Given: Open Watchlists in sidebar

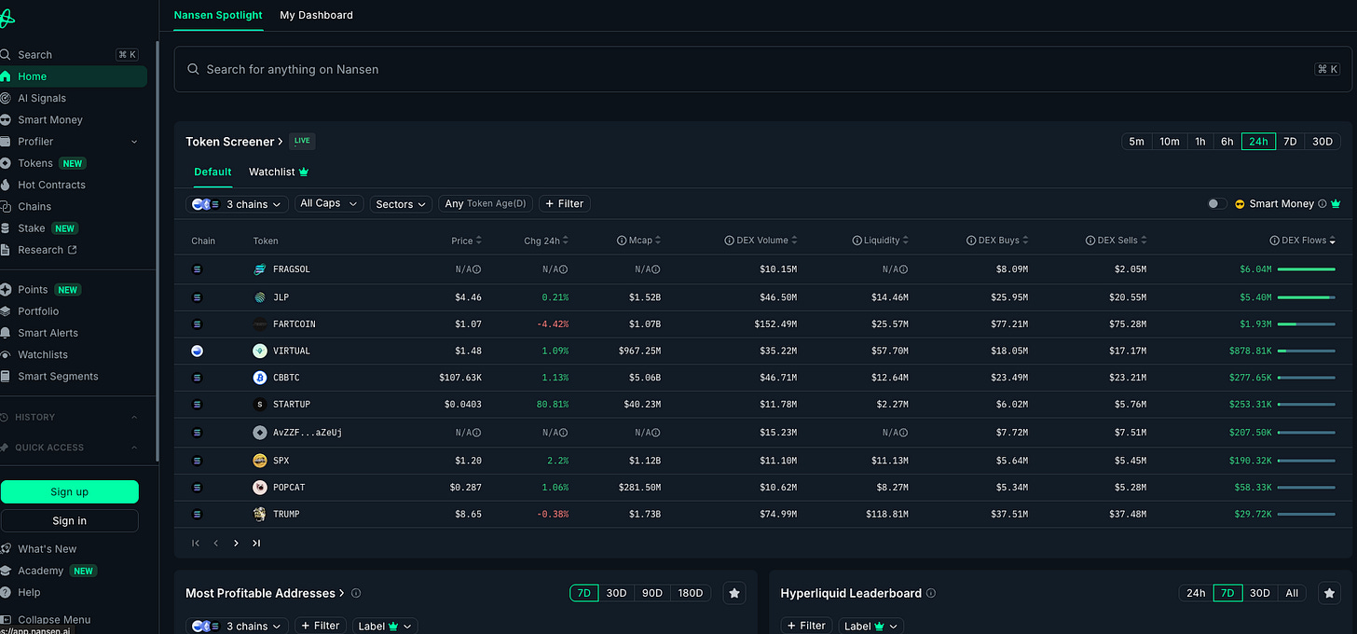Looking at the screenshot, I should pos(43,354).
